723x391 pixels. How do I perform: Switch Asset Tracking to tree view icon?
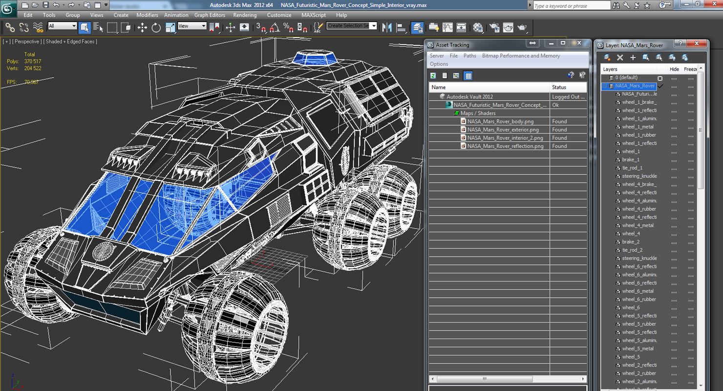456,76
